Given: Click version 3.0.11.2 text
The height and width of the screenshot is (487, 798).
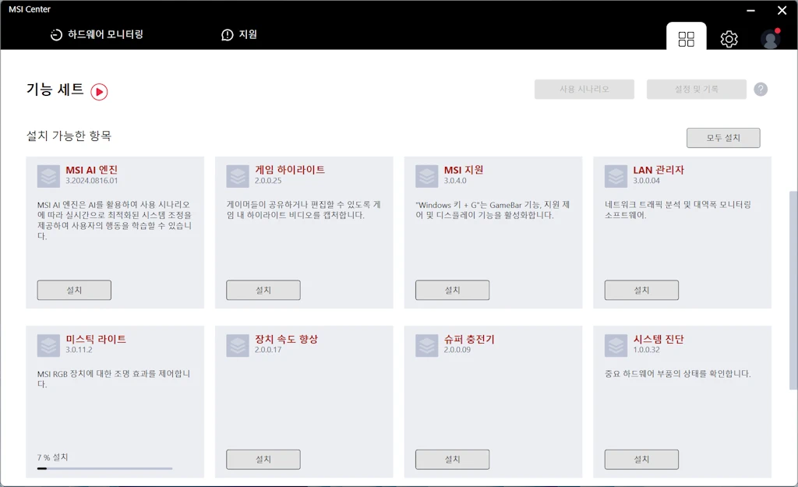Looking at the screenshot, I should (x=79, y=350).
